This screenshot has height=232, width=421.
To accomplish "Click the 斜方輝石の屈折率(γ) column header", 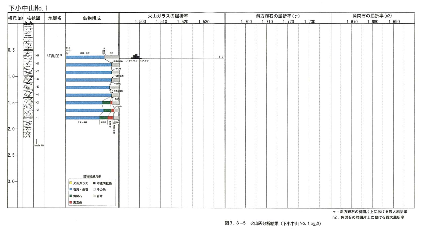I will pyautogui.click(x=277, y=16).
